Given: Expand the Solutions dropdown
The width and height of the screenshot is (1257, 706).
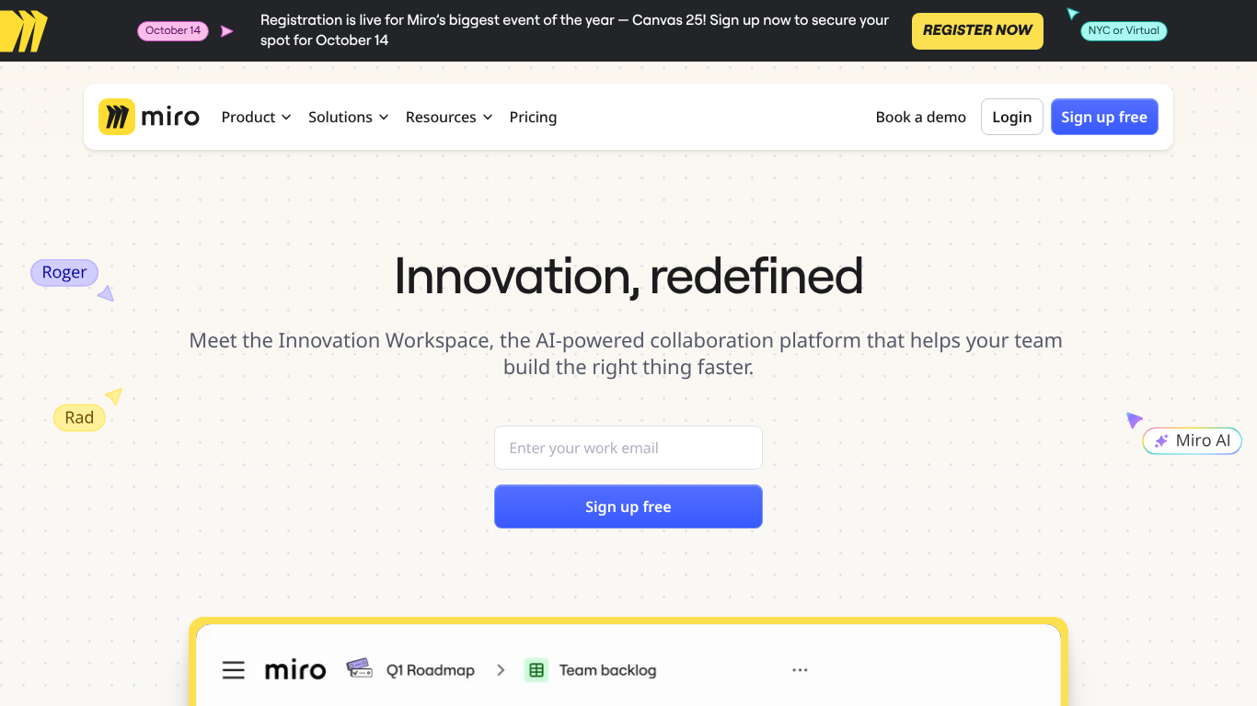Looking at the screenshot, I should click(348, 117).
